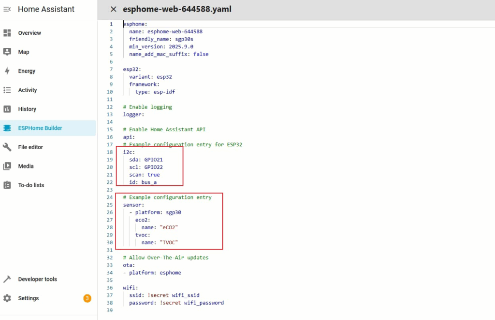Close the esphome-web-644588.yaml editor
This screenshot has width=495, height=320.
(113, 9)
